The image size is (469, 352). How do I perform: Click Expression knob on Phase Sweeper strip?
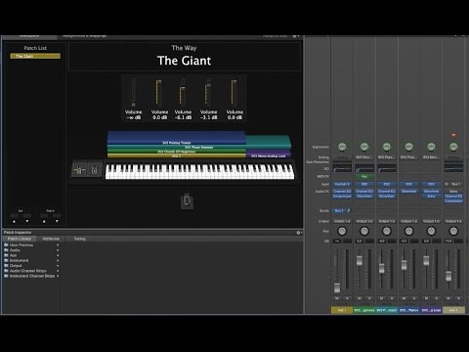pyautogui.click(x=387, y=147)
